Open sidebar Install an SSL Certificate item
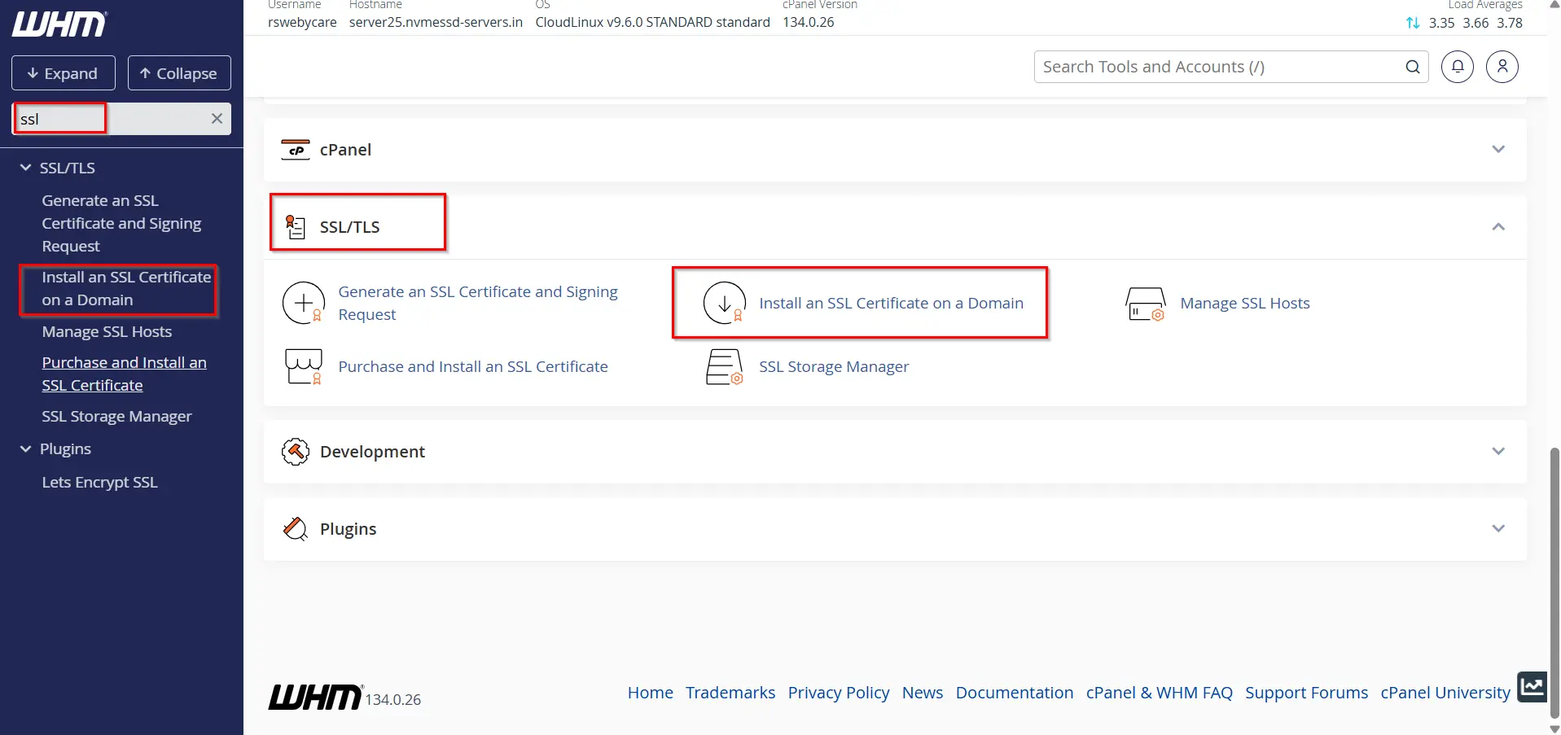Screen dimensions: 1561x735 [x=126, y=289]
